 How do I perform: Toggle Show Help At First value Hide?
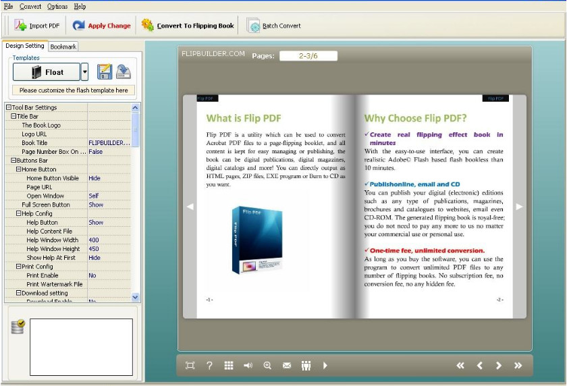click(x=109, y=258)
